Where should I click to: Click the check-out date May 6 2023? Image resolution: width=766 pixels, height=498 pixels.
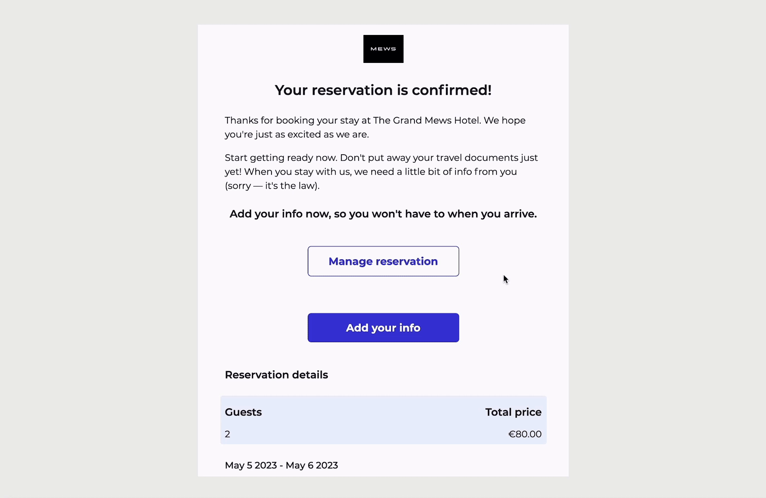312,465
